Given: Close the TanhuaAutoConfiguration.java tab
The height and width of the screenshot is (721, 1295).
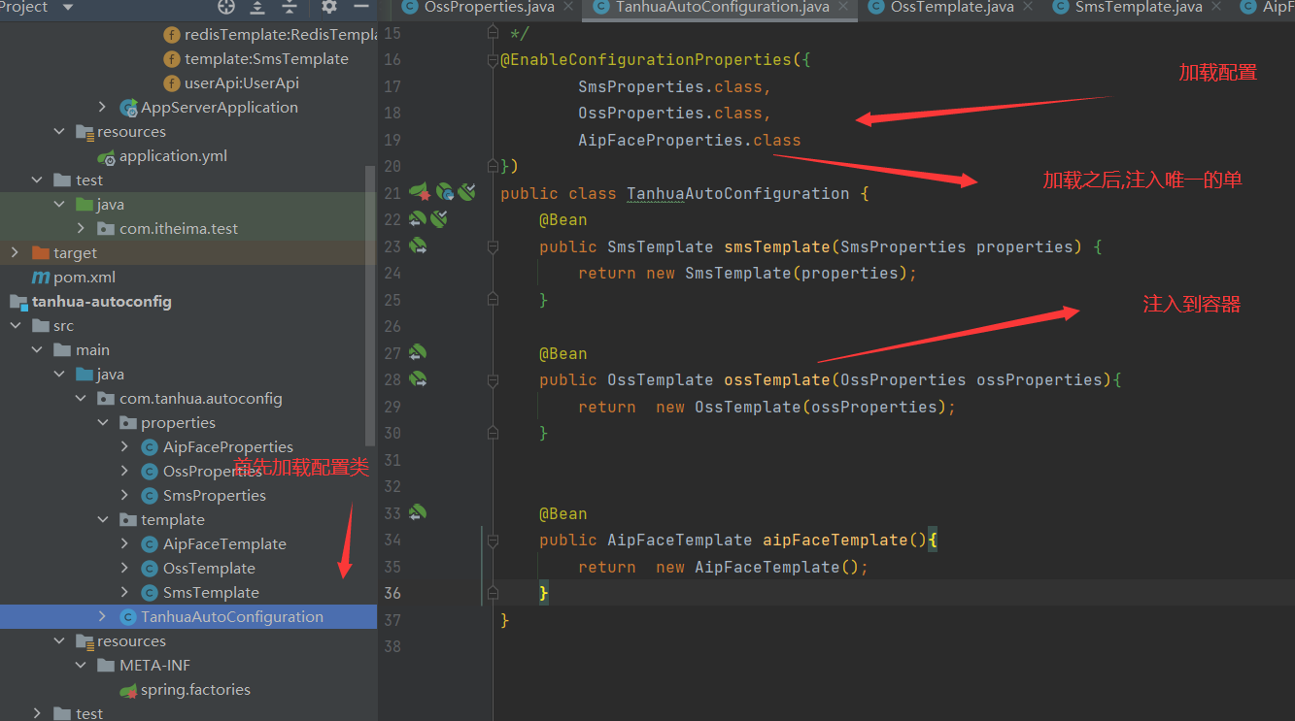Looking at the screenshot, I should [845, 7].
